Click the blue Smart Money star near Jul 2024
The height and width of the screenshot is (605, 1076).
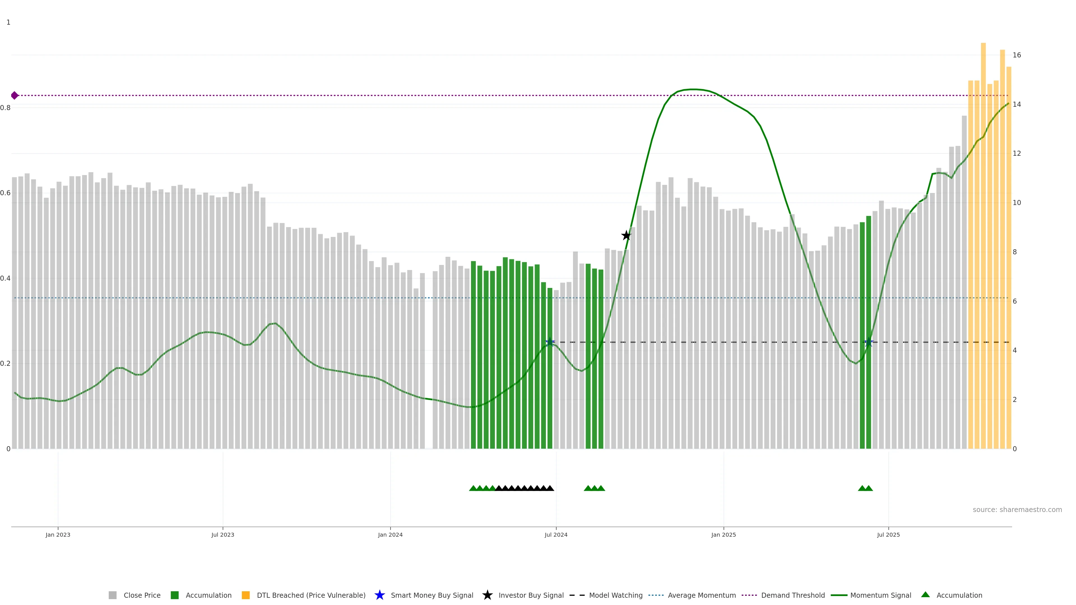[550, 342]
